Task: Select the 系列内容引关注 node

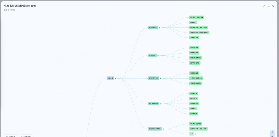Action: click(154, 78)
